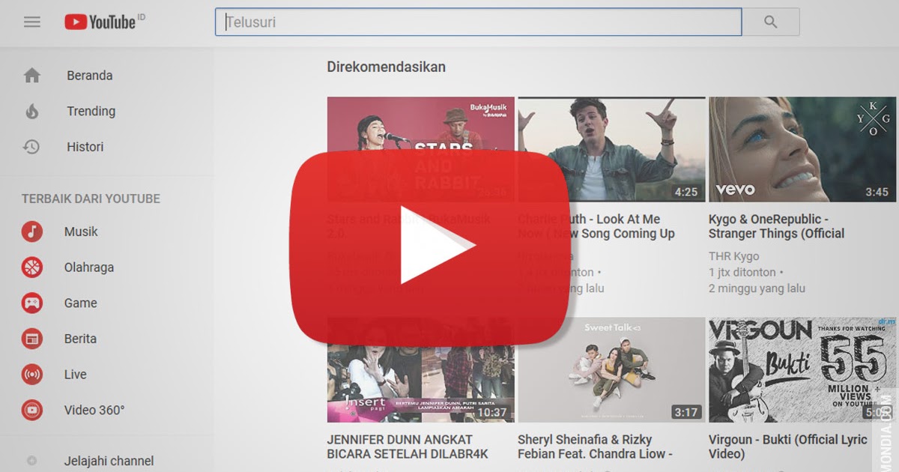This screenshot has height=472, width=899.
Task: Click the Berita news icon
Action: click(x=31, y=339)
